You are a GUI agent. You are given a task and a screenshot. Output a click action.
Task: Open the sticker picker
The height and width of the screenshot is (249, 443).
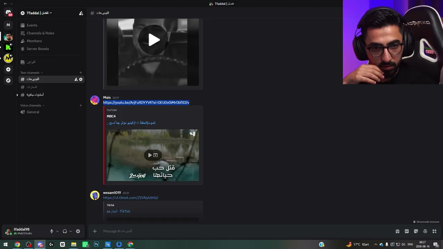click(x=416, y=231)
